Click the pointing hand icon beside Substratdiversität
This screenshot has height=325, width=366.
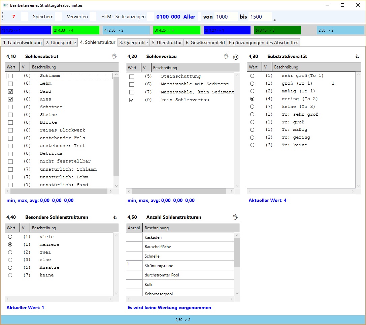pyautogui.click(x=357, y=56)
